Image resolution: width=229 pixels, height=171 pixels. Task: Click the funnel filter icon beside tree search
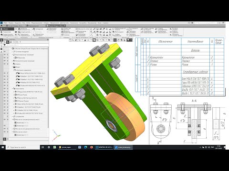point(5,45)
